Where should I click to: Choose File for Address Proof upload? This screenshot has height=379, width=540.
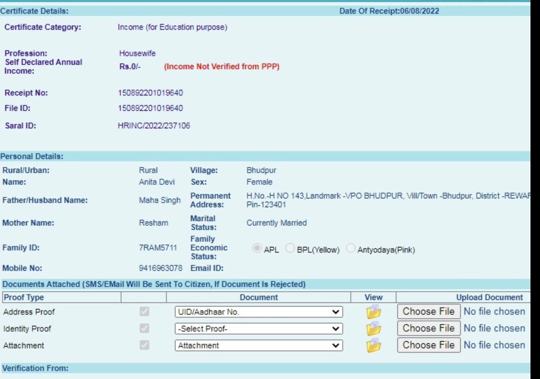click(429, 312)
